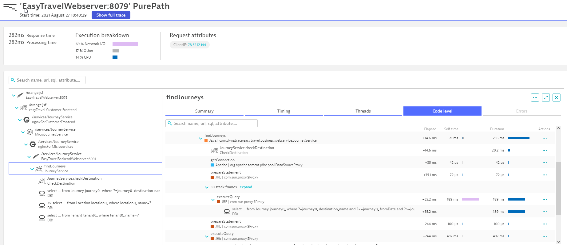Click database icon for Tenant tenant0_ query
567x245 pixels.
click(42, 218)
